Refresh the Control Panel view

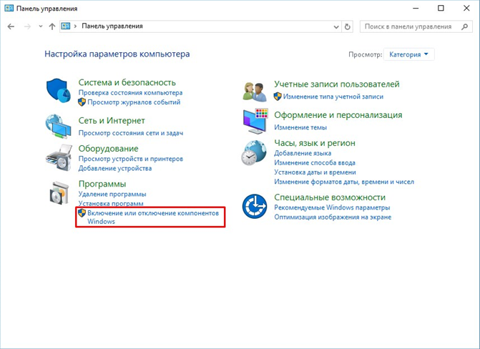(347, 26)
